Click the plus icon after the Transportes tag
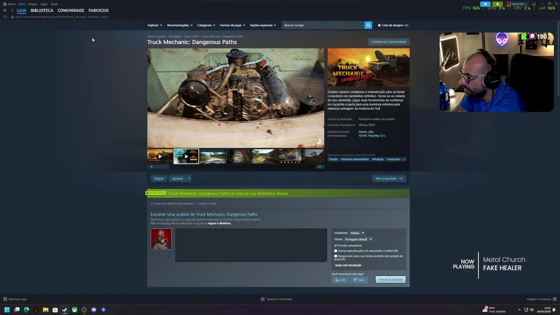This screenshot has width=560, height=315. coord(404,159)
